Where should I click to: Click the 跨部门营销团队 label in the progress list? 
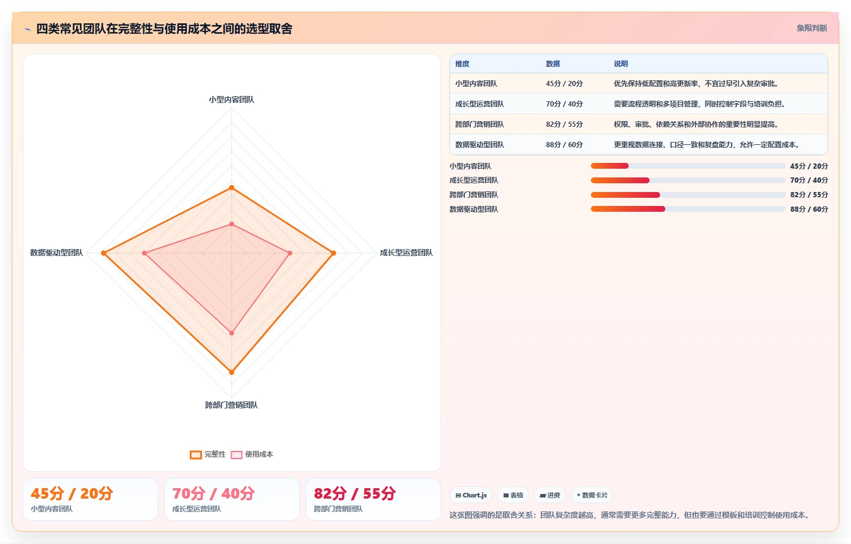[x=474, y=195]
